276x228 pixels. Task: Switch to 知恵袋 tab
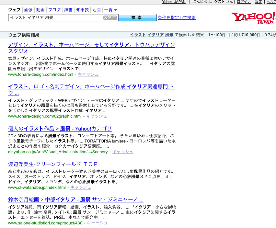(82, 10)
